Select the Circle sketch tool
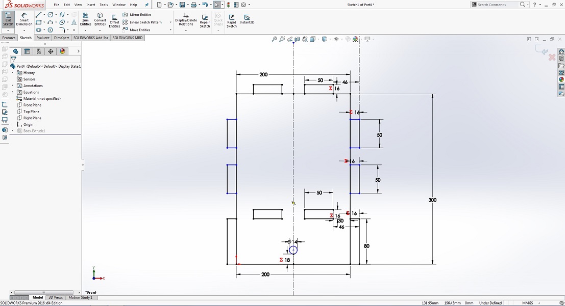Viewport: 565px width, 306px height. 51,15
